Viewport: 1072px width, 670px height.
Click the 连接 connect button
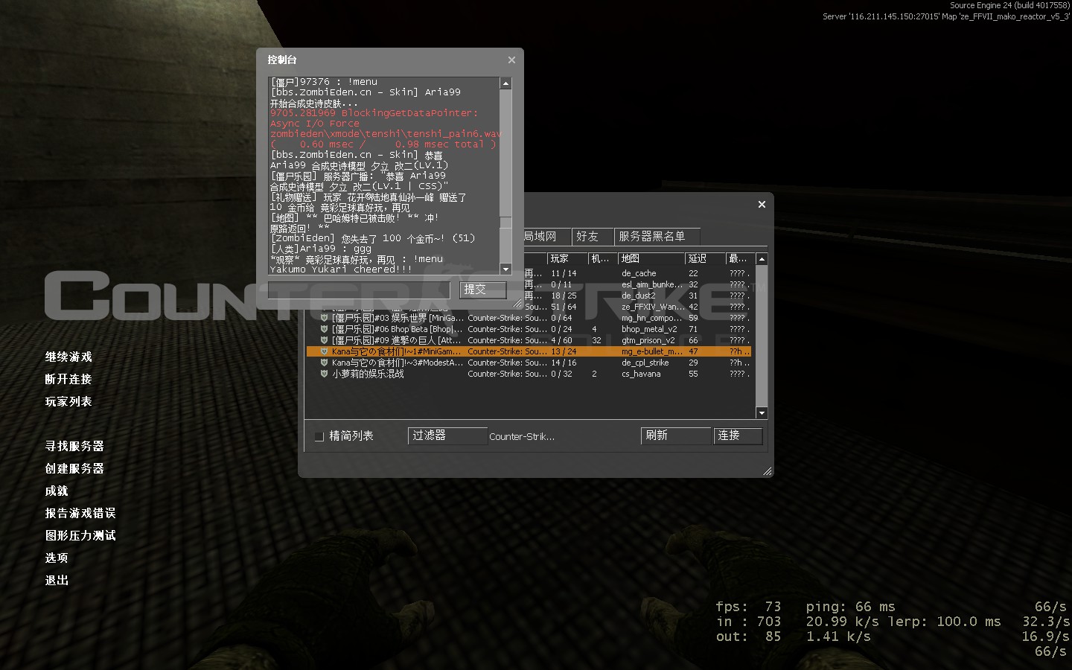pos(738,435)
